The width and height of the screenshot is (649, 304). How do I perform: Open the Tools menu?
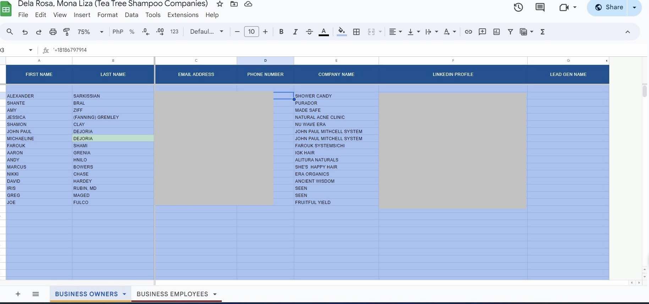click(x=153, y=15)
